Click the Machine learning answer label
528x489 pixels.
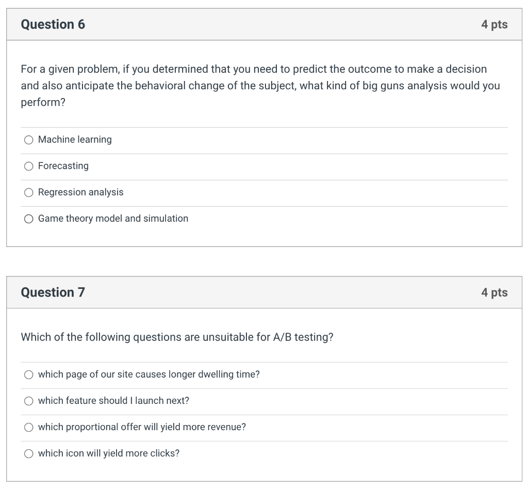click(75, 139)
